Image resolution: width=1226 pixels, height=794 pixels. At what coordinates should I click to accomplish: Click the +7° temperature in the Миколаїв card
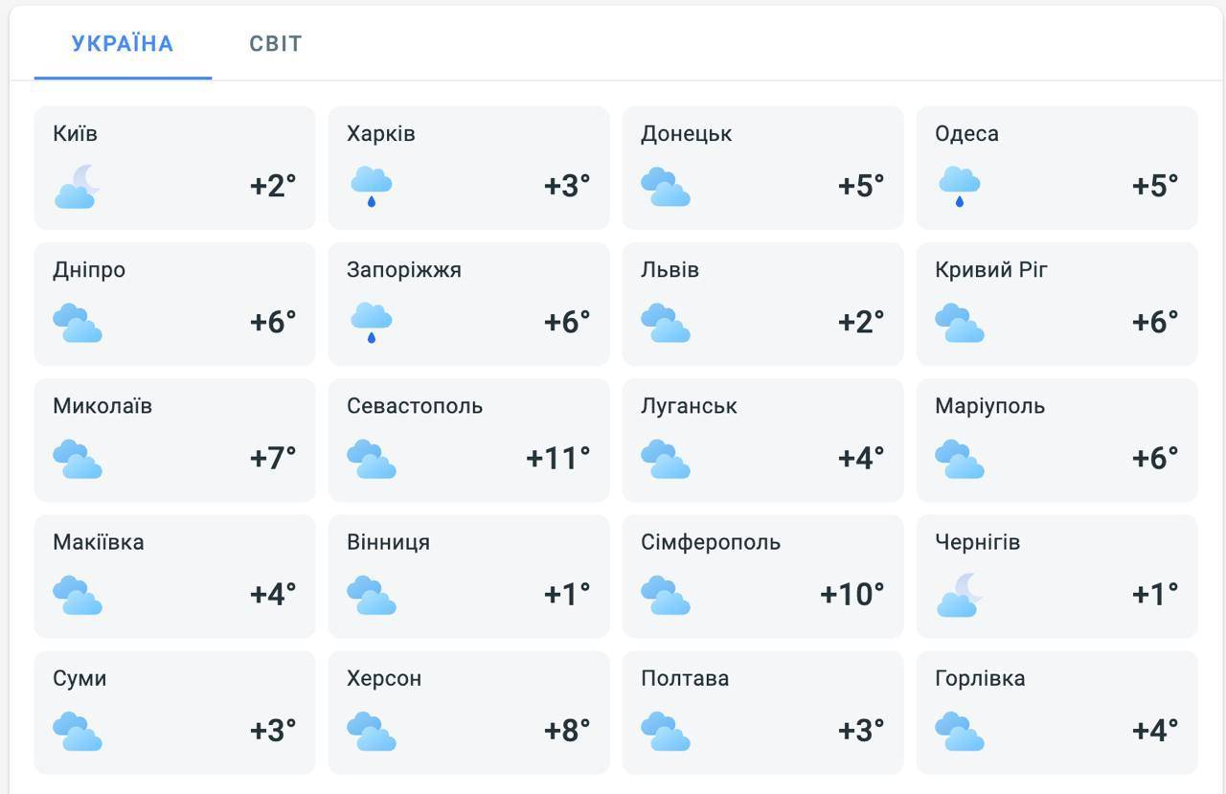tap(273, 458)
